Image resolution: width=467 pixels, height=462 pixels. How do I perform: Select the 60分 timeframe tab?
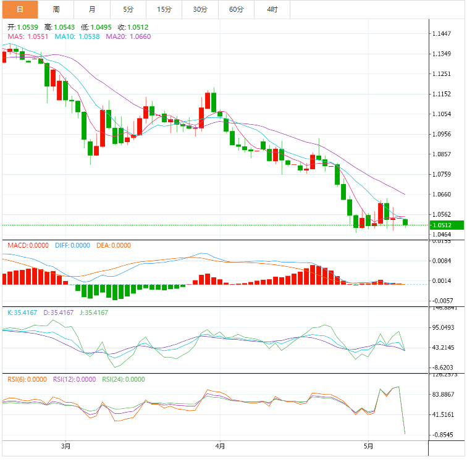pyautogui.click(x=236, y=9)
